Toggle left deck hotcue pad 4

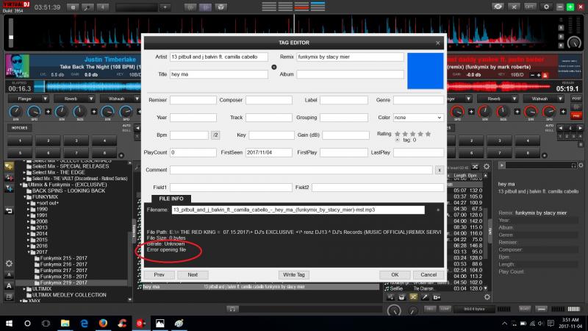[104, 140]
